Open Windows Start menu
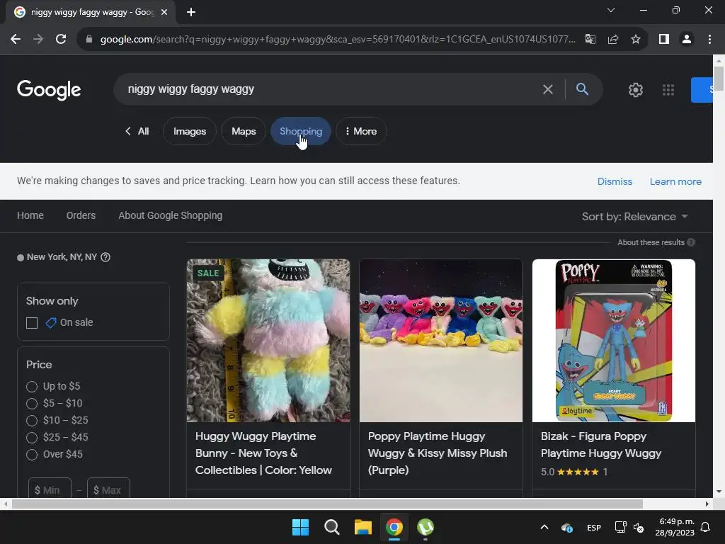 (x=300, y=527)
